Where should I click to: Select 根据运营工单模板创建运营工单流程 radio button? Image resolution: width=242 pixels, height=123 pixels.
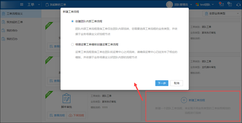(x=72, y=44)
